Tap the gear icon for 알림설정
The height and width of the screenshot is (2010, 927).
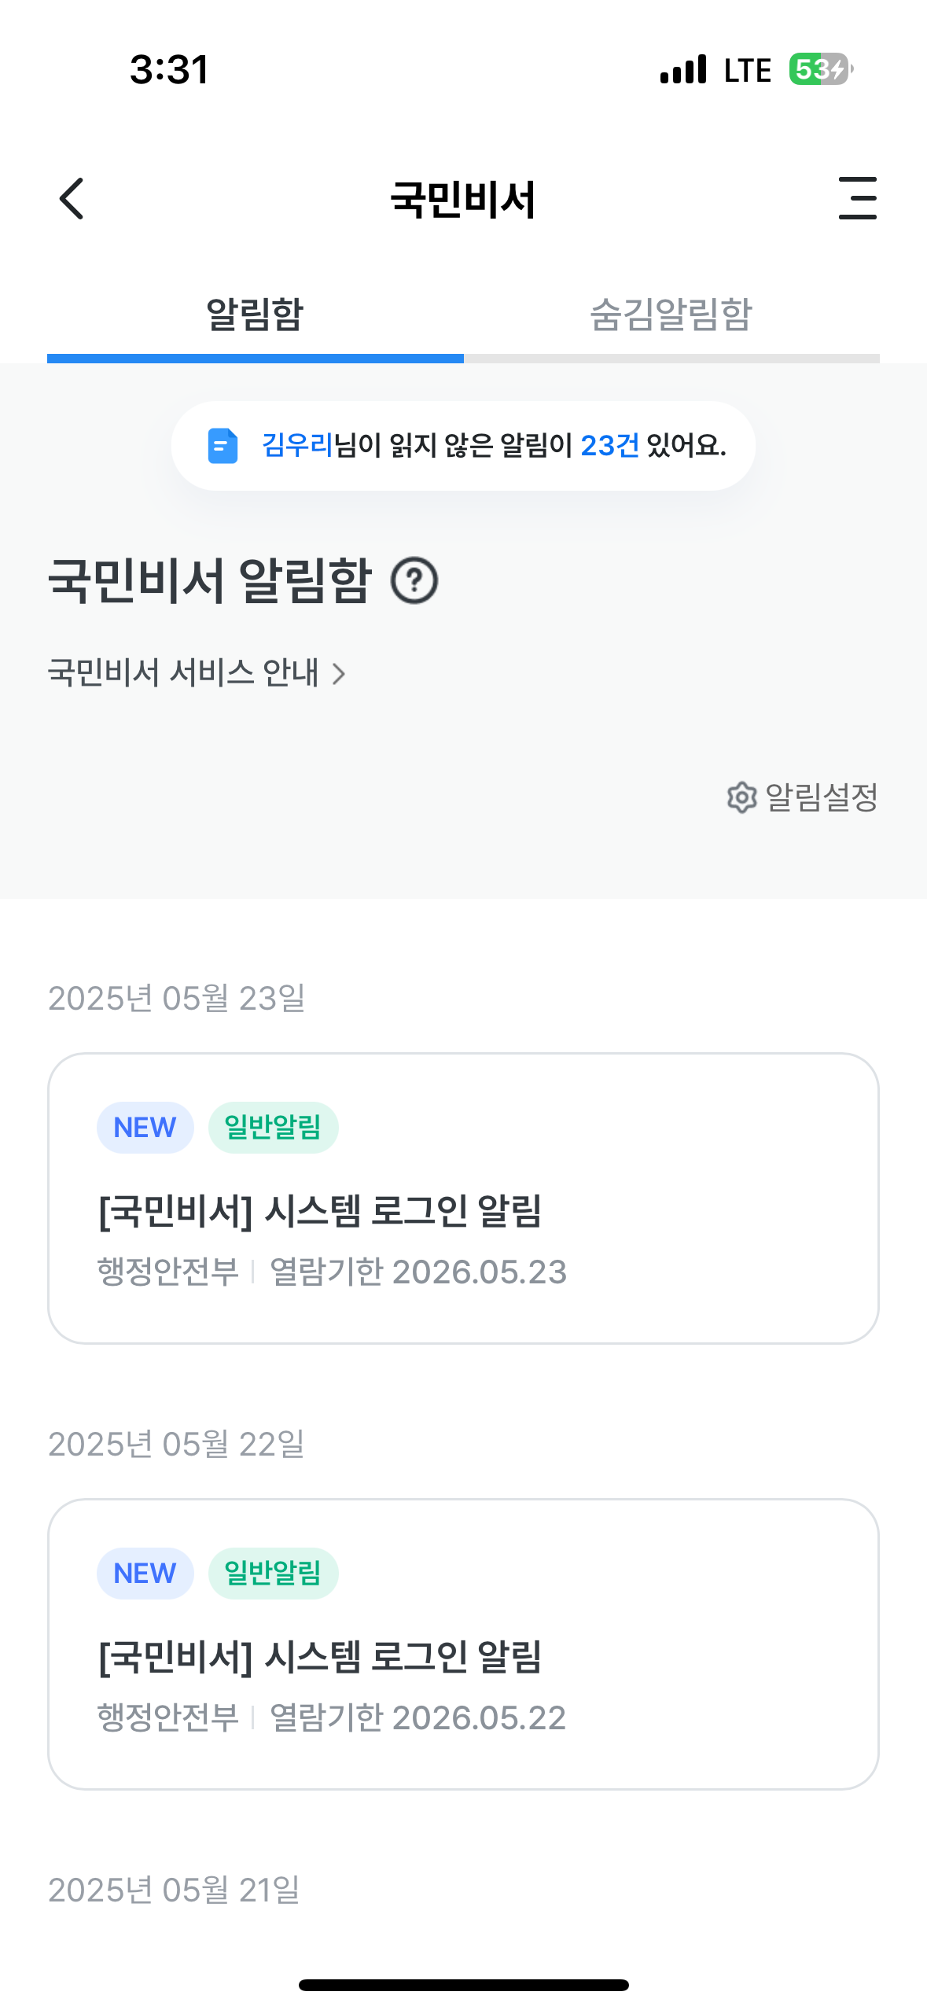pyautogui.click(x=741, y=797)
